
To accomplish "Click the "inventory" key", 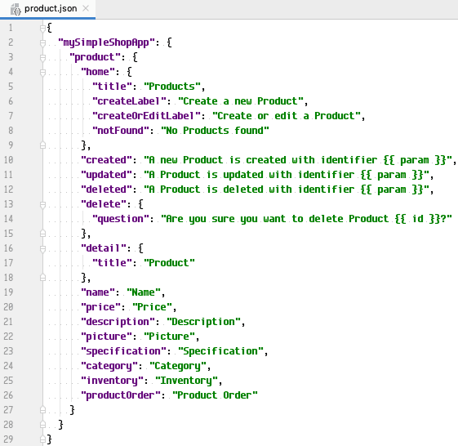I will pyautogui.click(x=112, y=381).
